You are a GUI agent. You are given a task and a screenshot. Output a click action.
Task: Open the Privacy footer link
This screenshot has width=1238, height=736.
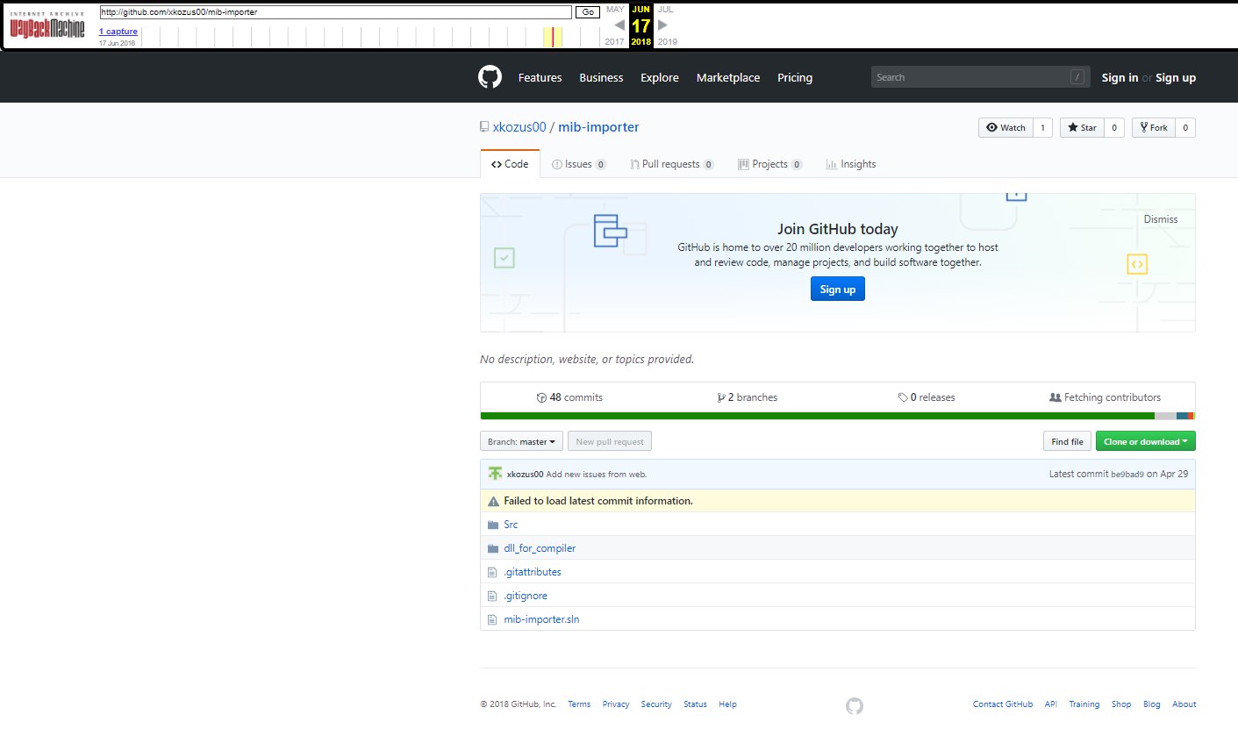[x=616, y=704]
